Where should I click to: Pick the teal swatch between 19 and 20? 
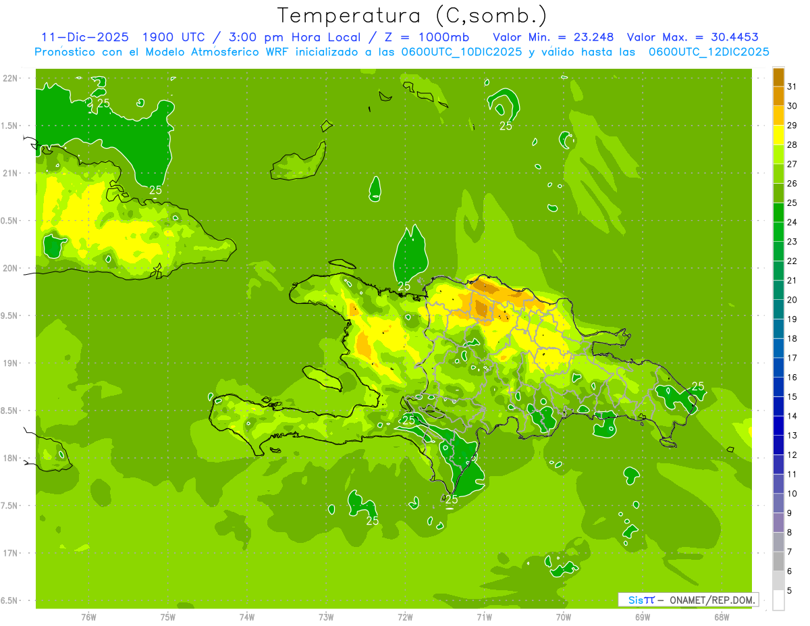pos(778,310)
